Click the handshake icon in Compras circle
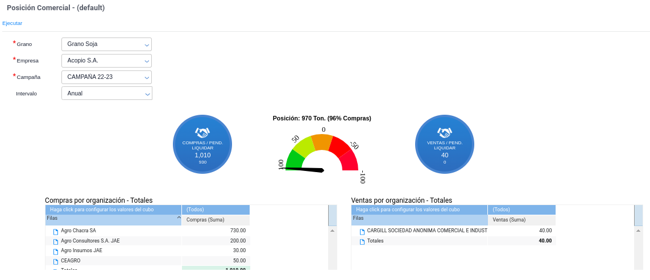 pos(202,133)
